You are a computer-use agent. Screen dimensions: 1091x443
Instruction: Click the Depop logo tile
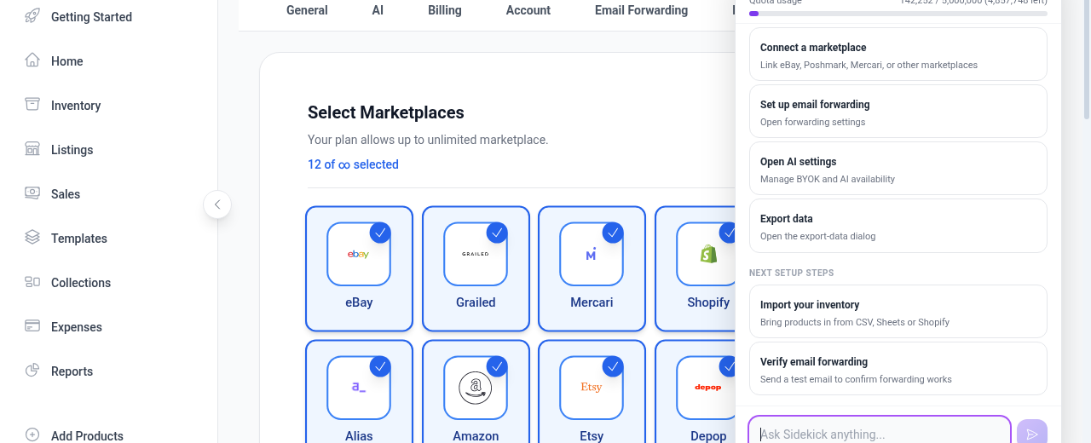tap(706, 388)
